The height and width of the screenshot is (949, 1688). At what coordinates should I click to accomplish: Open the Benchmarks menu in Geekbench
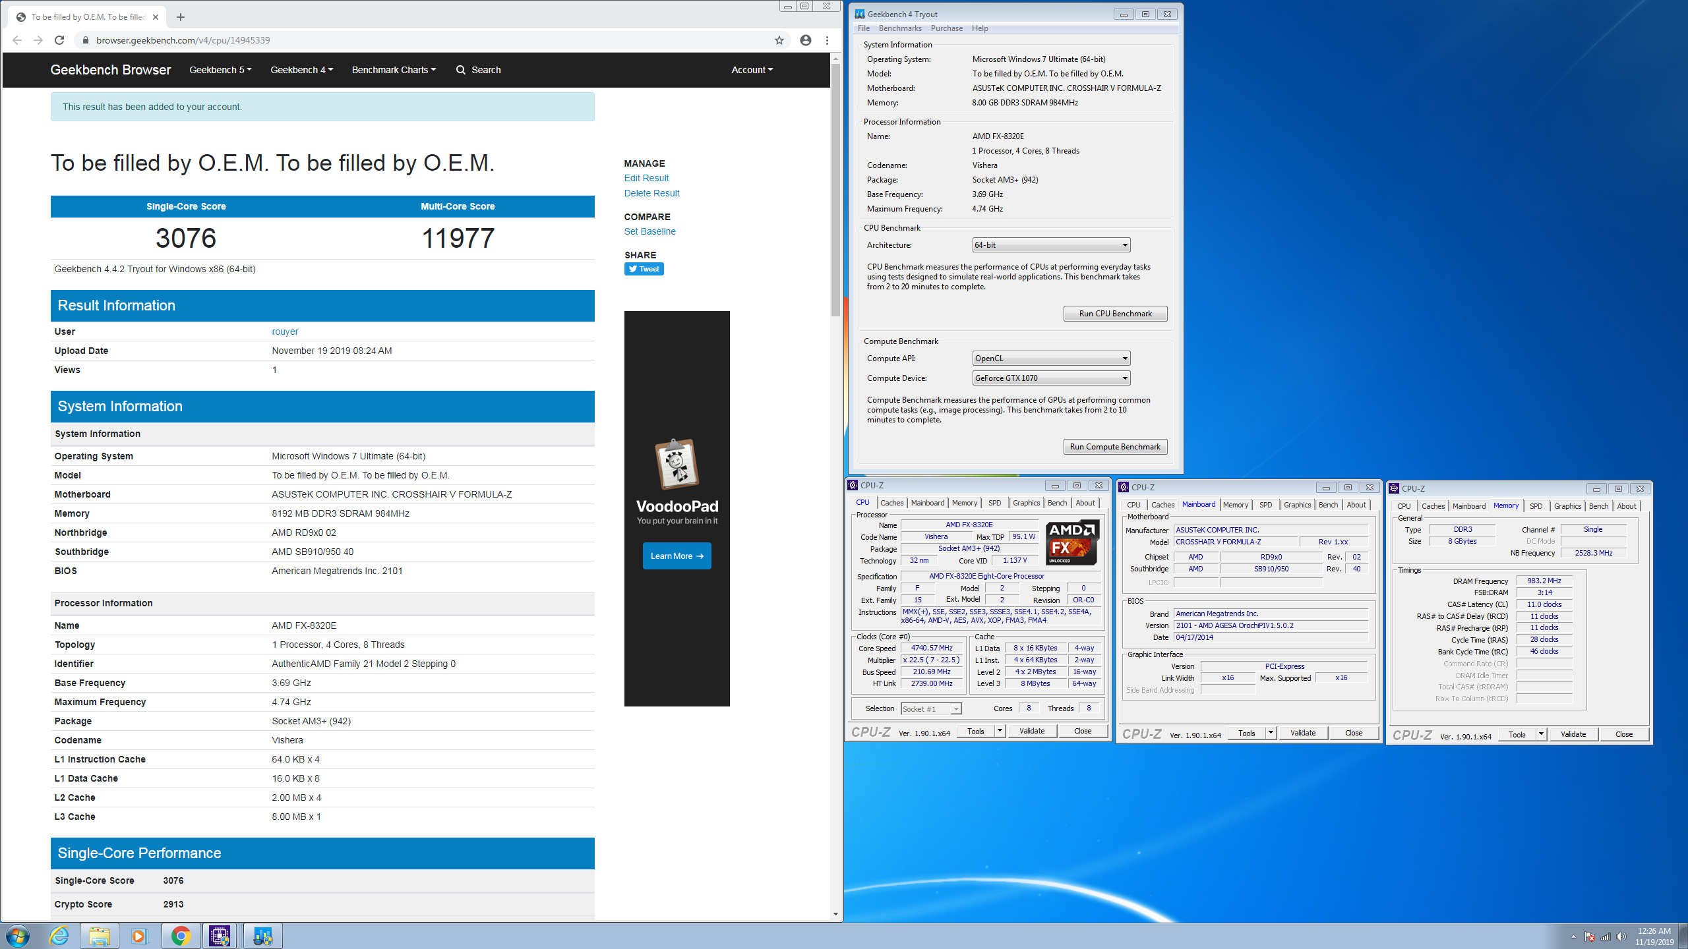coord(900,28)
